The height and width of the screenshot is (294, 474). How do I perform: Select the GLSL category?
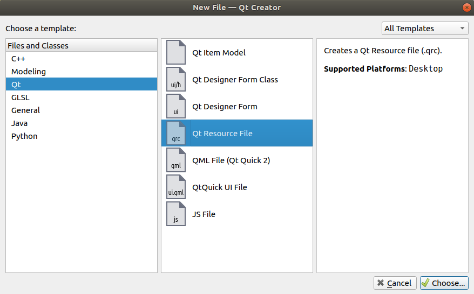tap(82, 97)
